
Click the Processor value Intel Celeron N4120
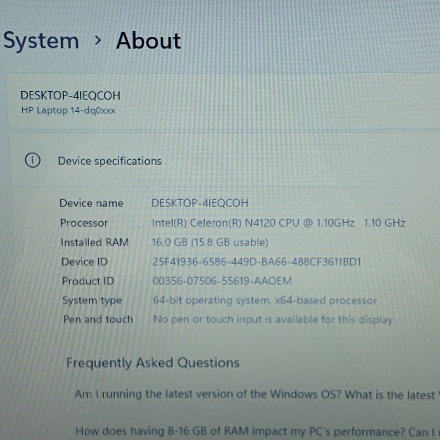point(278,223)
